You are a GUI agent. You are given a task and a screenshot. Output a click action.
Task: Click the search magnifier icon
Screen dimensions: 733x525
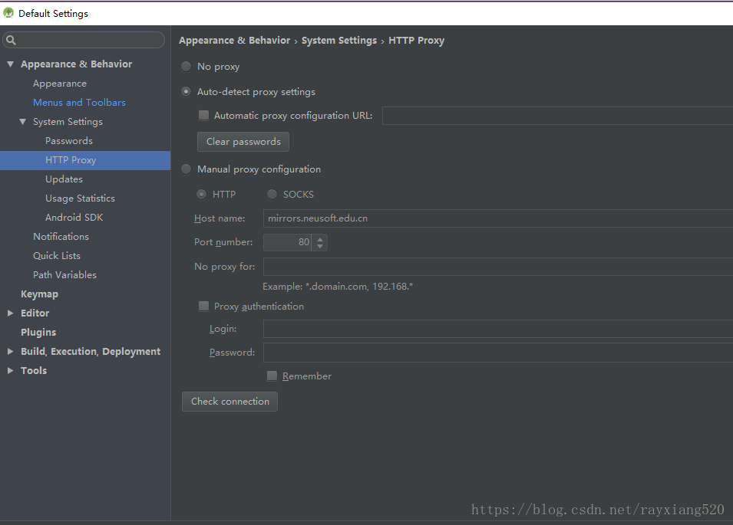[x=12, y=40]
